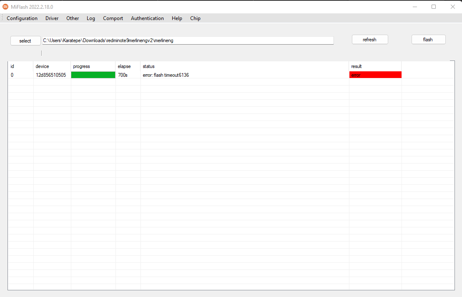Open the Log menu
This screenshot has height=297, width=462.
(91, 18)
